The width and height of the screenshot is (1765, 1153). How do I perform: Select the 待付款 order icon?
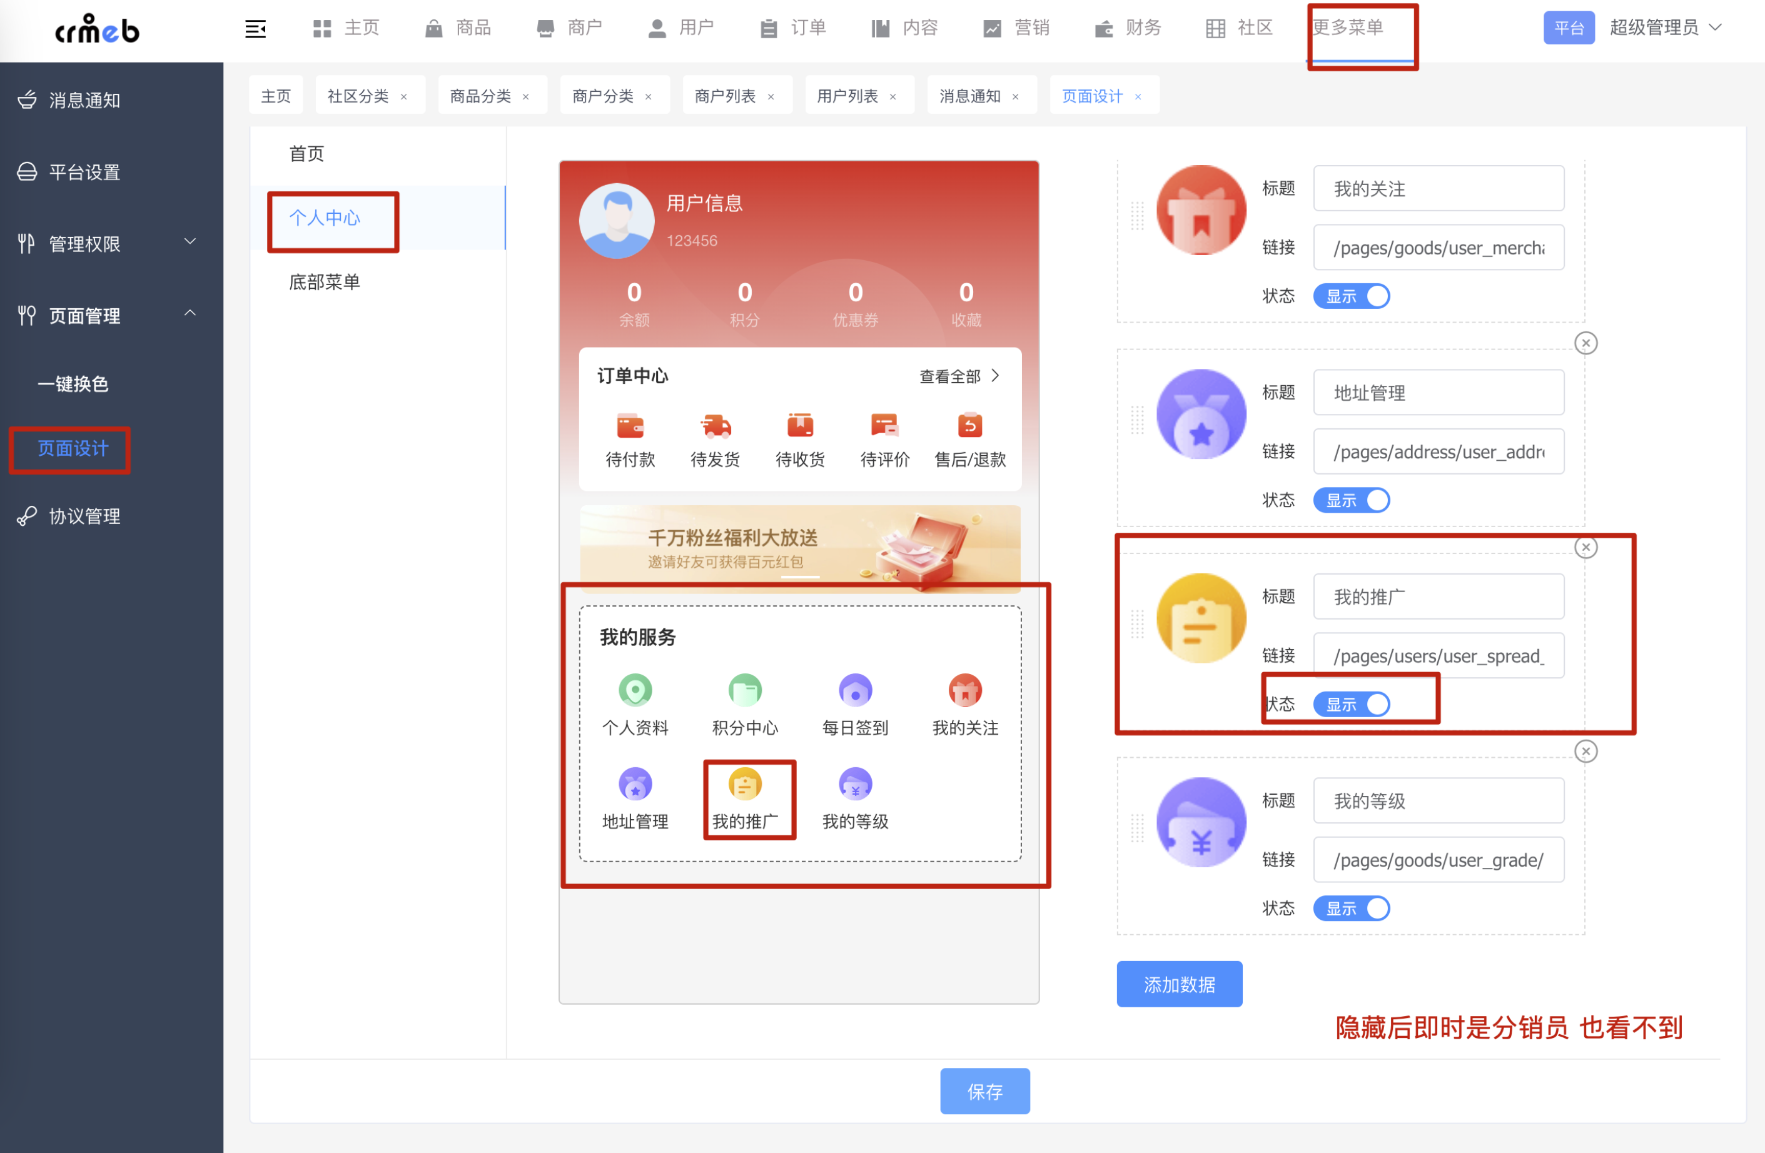630,426
